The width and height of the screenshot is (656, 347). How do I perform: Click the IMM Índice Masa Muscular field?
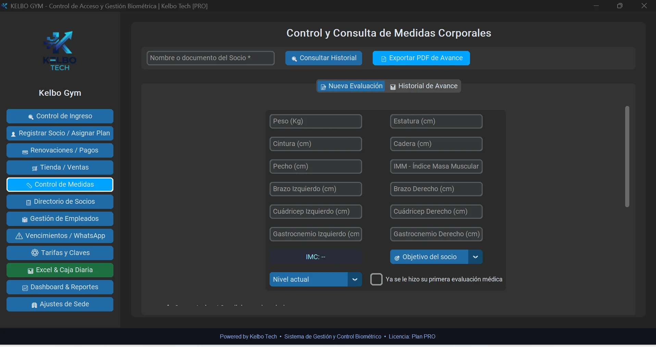pos(436,166)
